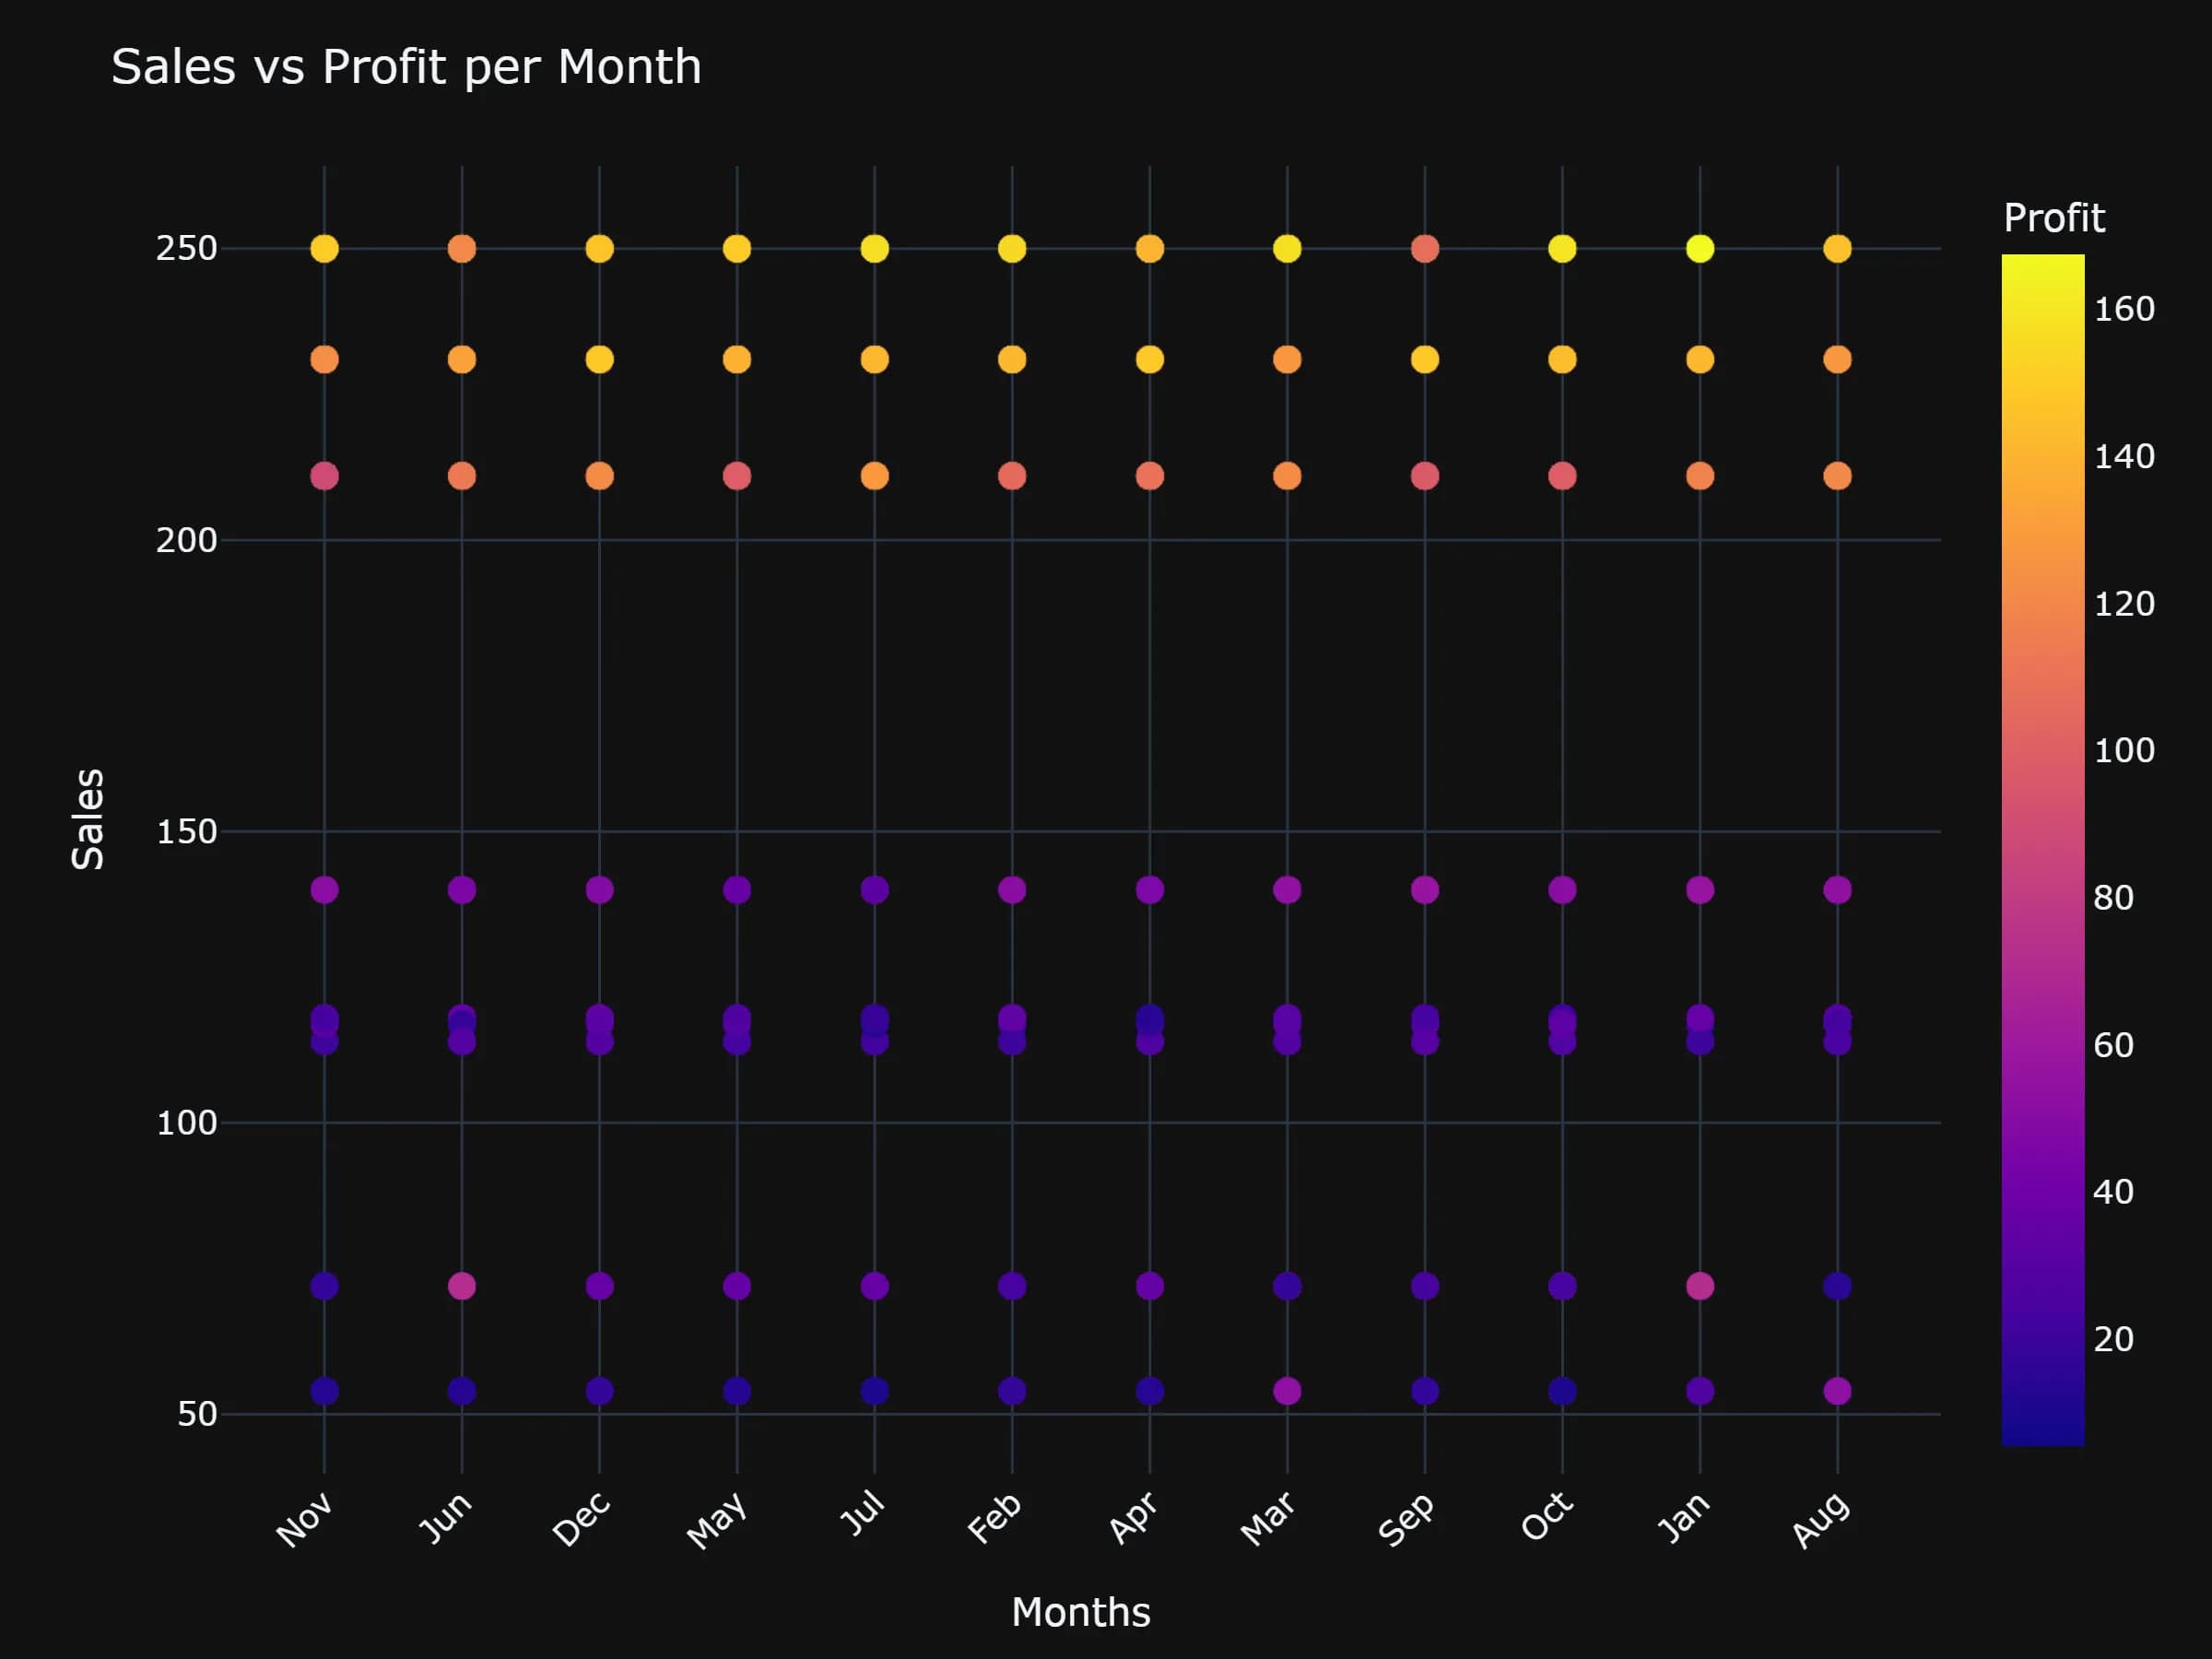Screen dimensions: 2212x1659
Task: Click the 60 label on the colorbar
Action: pyautogui.click(x=2113, y=1045)
